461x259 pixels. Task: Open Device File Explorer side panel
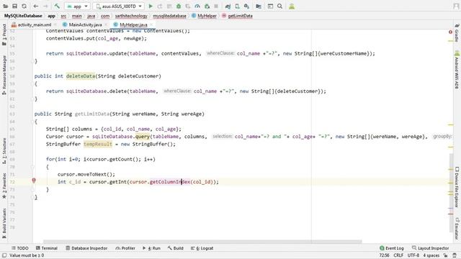pyautogui.click(x=457, y=187)
